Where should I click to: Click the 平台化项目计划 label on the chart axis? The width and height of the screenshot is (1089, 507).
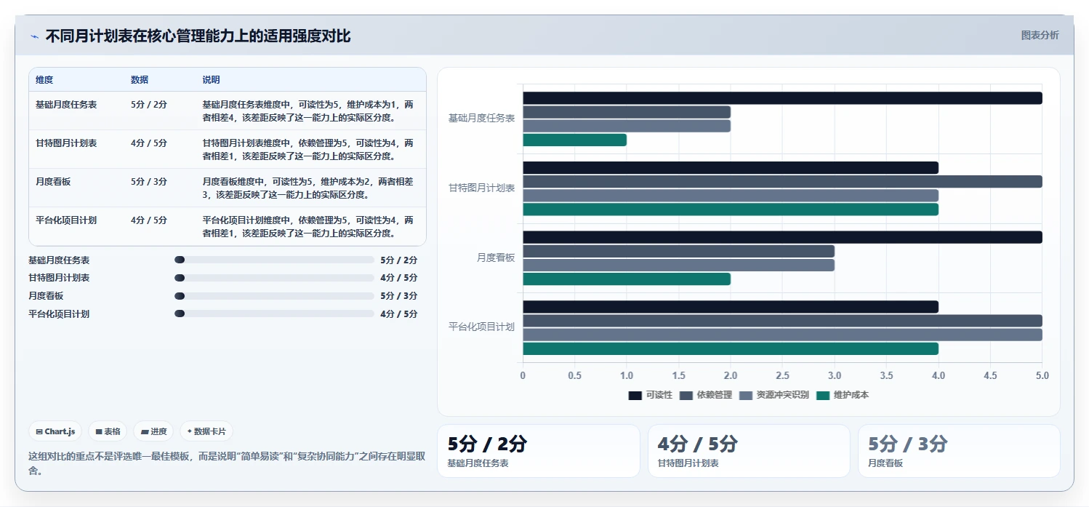tap(481, 327)
